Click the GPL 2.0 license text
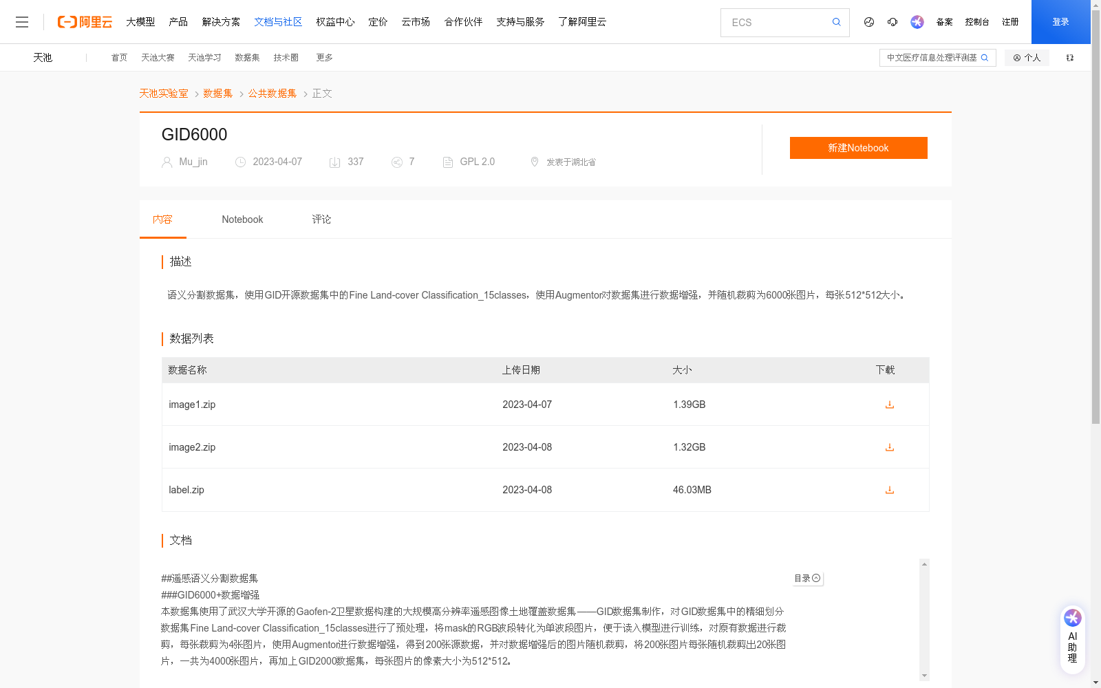The height and width of the screenshot is (688, 1101). tap(478, 162)
